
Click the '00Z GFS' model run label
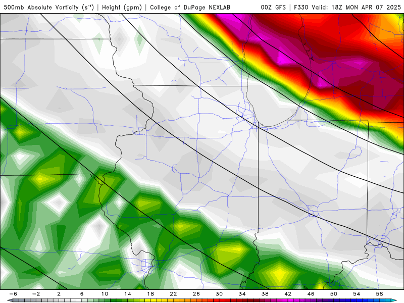273,7
